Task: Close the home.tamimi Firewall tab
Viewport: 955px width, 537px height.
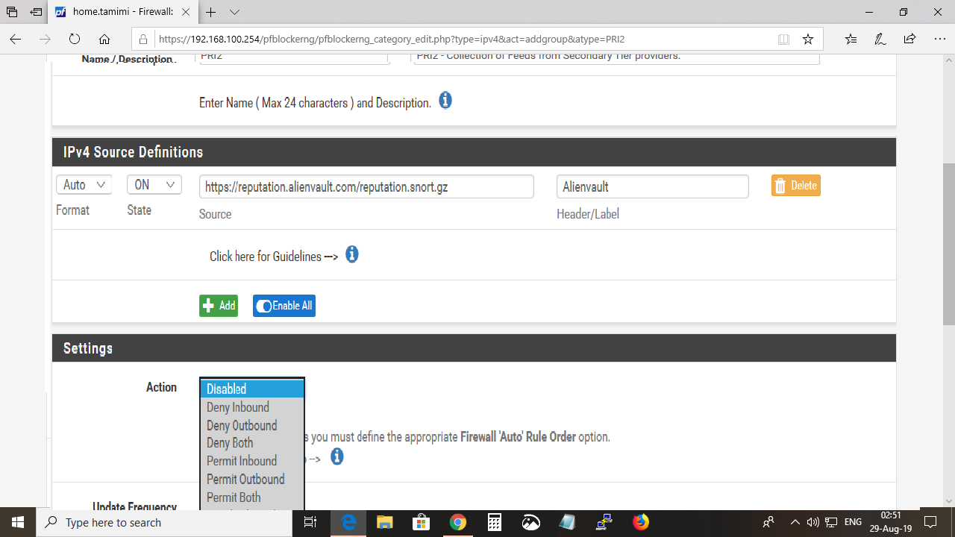Action: 185,13
